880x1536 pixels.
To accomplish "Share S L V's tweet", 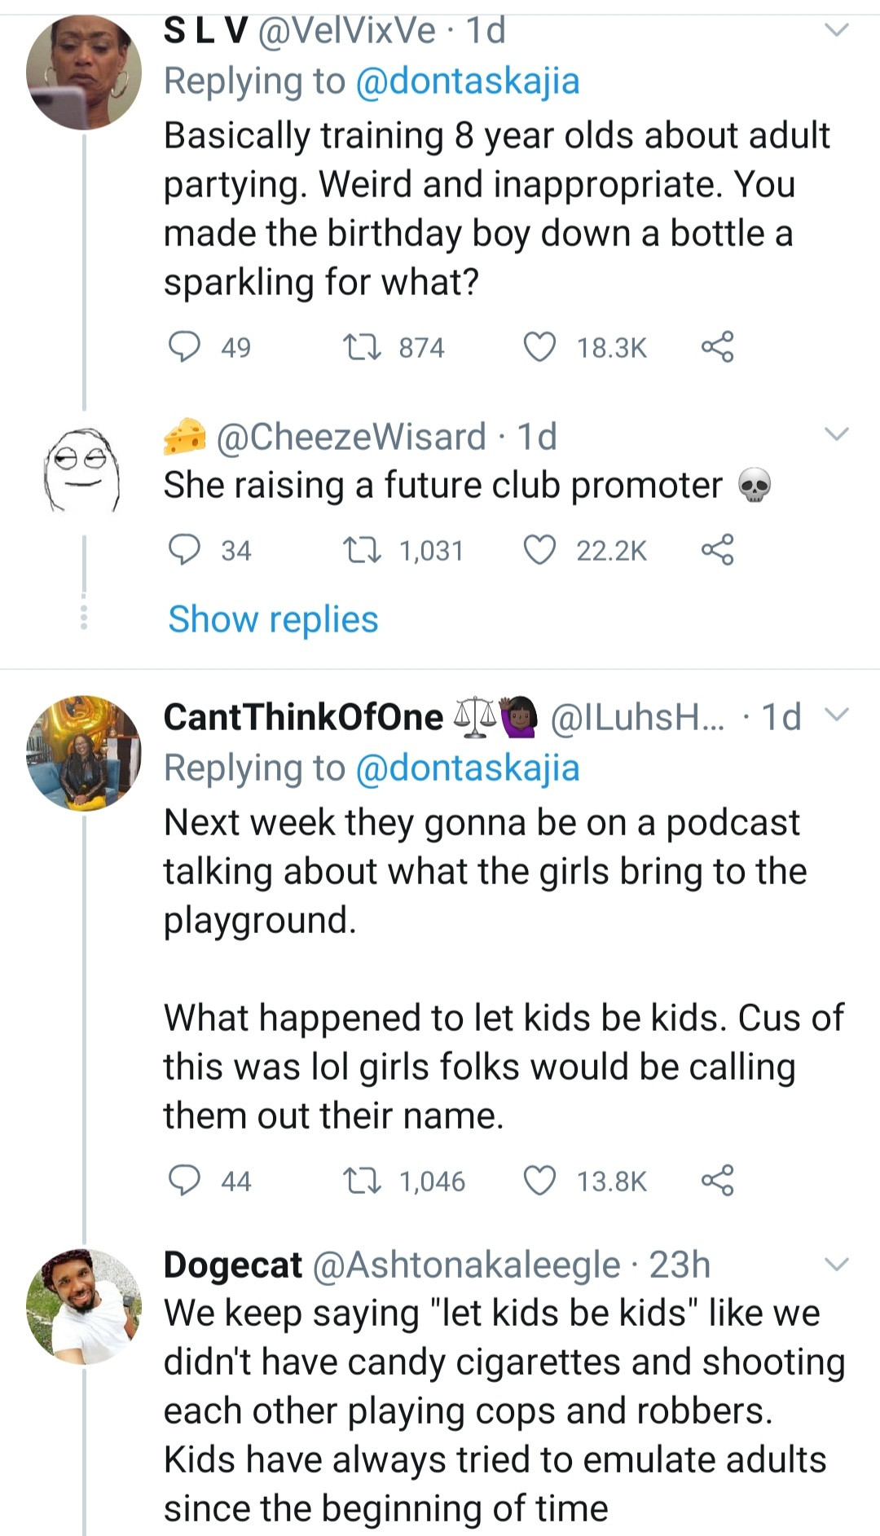I will tap(717, 347).
